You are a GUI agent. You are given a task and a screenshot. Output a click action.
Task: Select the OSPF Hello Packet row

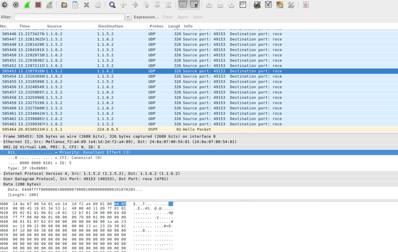coord(147,129)
